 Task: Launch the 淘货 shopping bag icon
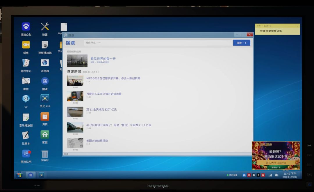click(x=45, y=116)
